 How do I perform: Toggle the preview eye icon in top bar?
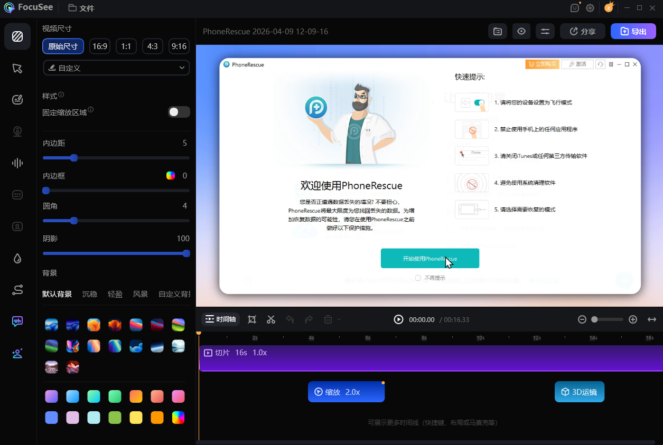[521, 32]
